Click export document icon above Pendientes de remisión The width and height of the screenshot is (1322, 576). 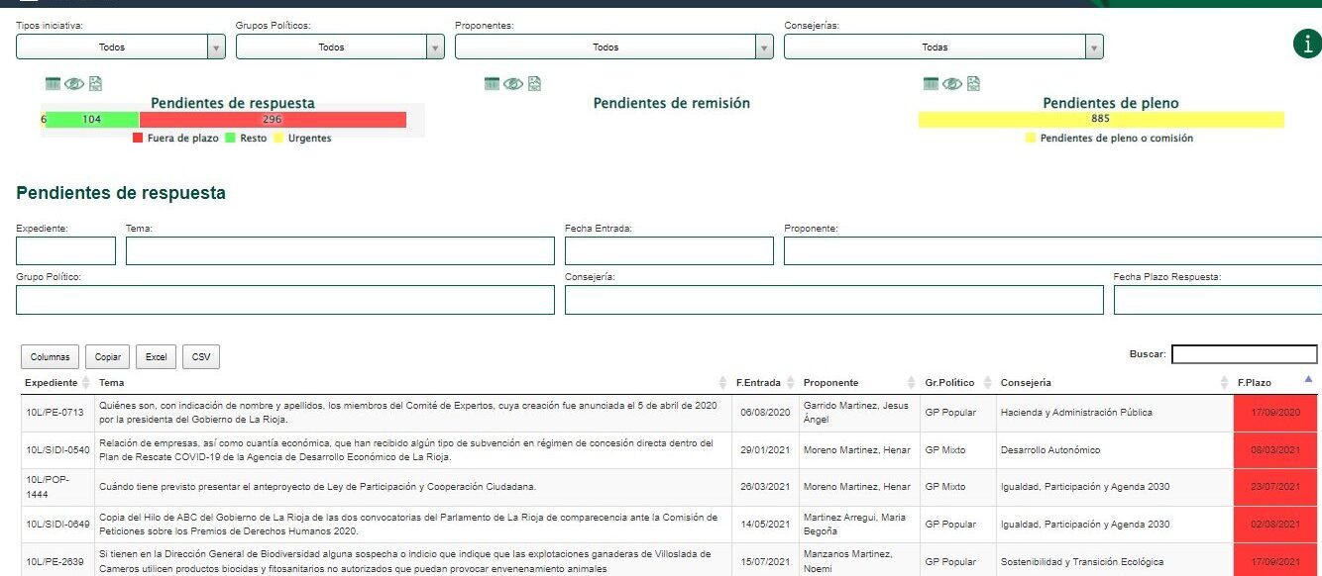pyautogui.click(x=535, y=84)
